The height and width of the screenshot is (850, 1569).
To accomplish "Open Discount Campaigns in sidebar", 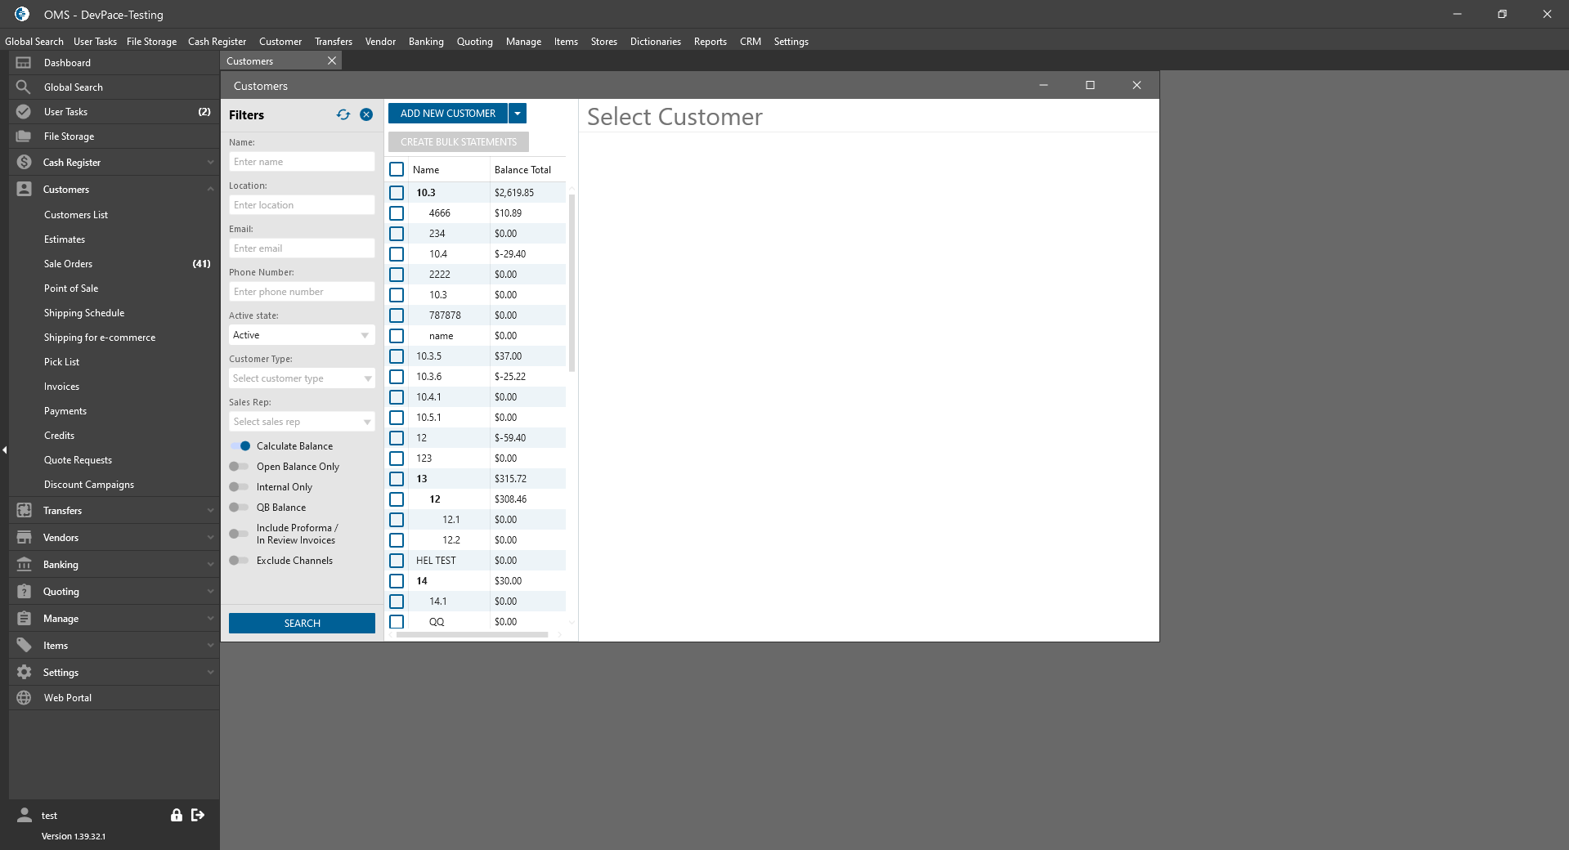I will click(x=89, y=485).
